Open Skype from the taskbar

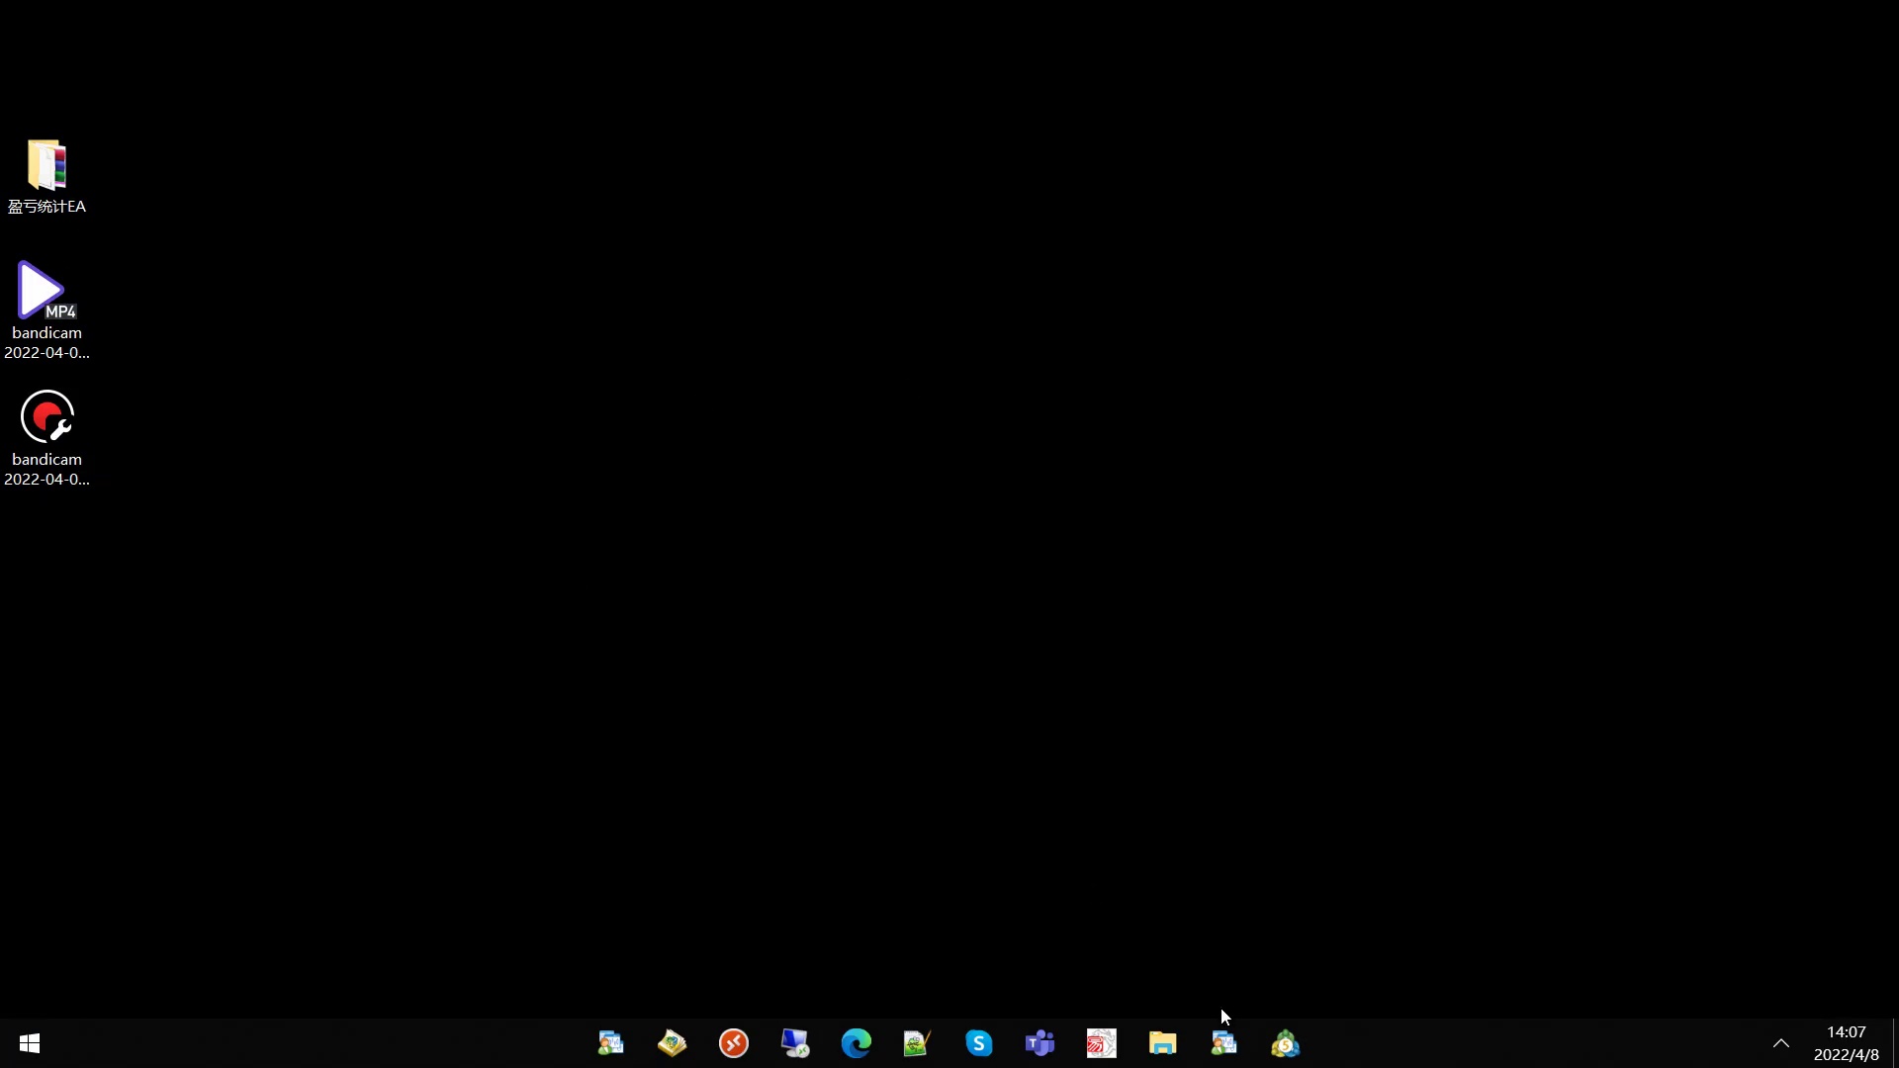(x=978, y=1043)
